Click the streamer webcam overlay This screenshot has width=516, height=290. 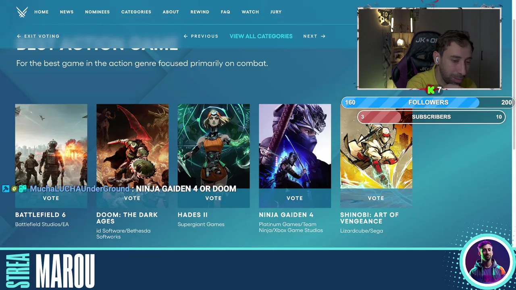point(429,48)
